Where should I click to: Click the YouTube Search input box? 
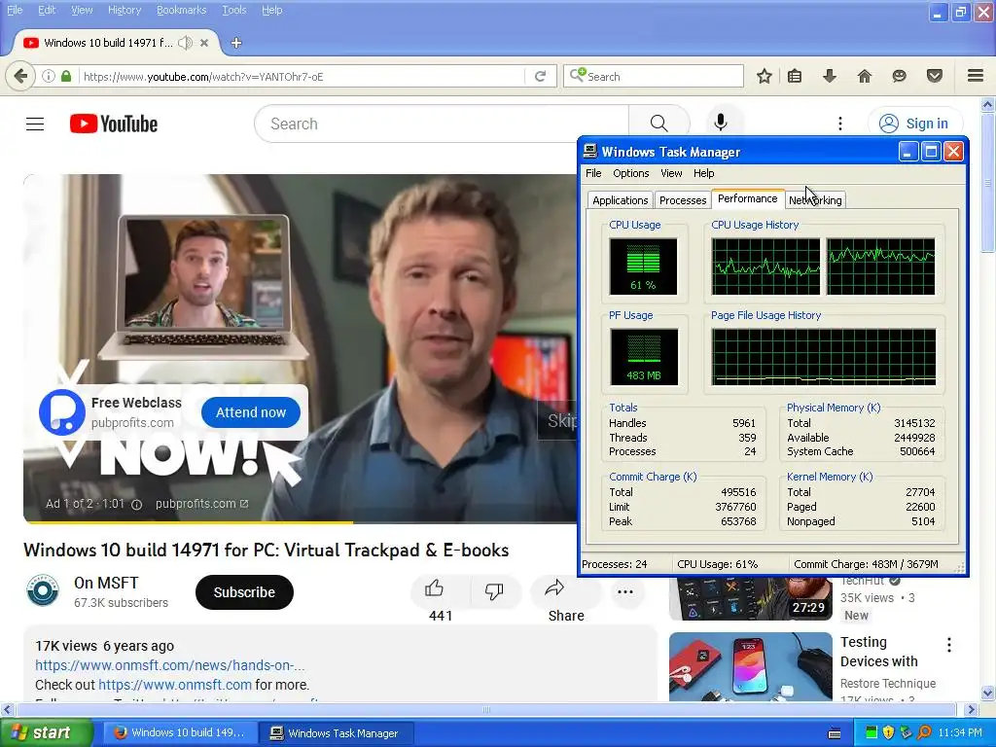coord(442,124)
